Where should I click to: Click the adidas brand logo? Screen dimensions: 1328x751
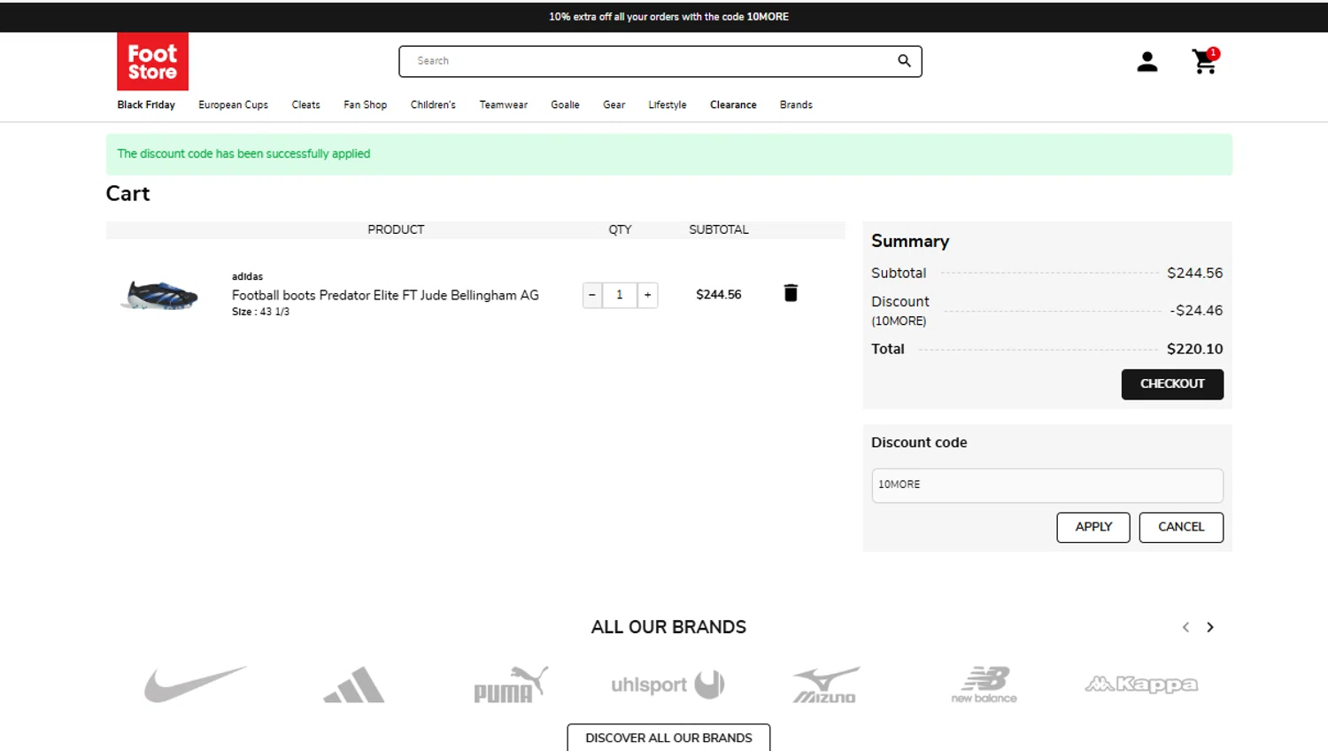pyautogui.click(x=354, y=685)
